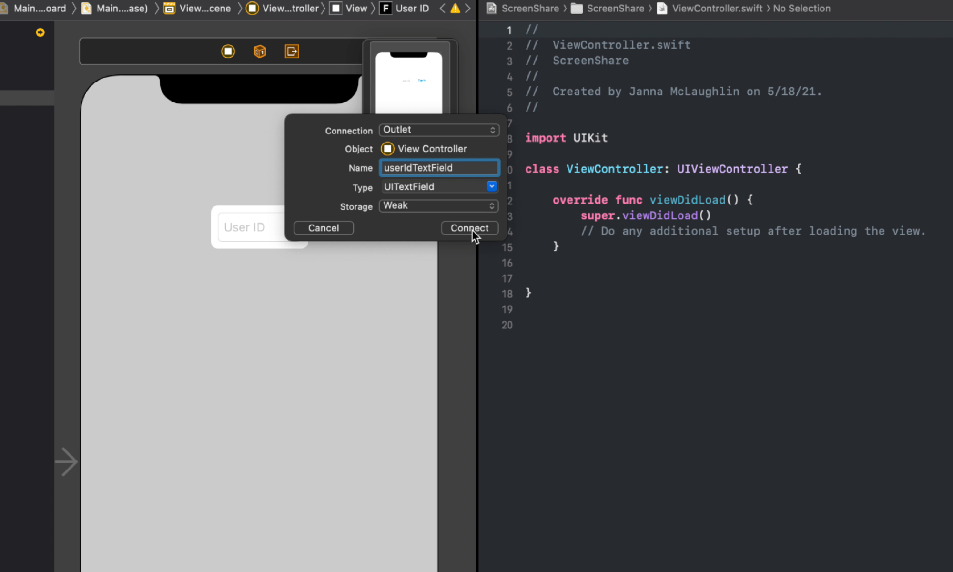
Task: Click the Object View Controller icon in popup
Action: tap(387, 149)
